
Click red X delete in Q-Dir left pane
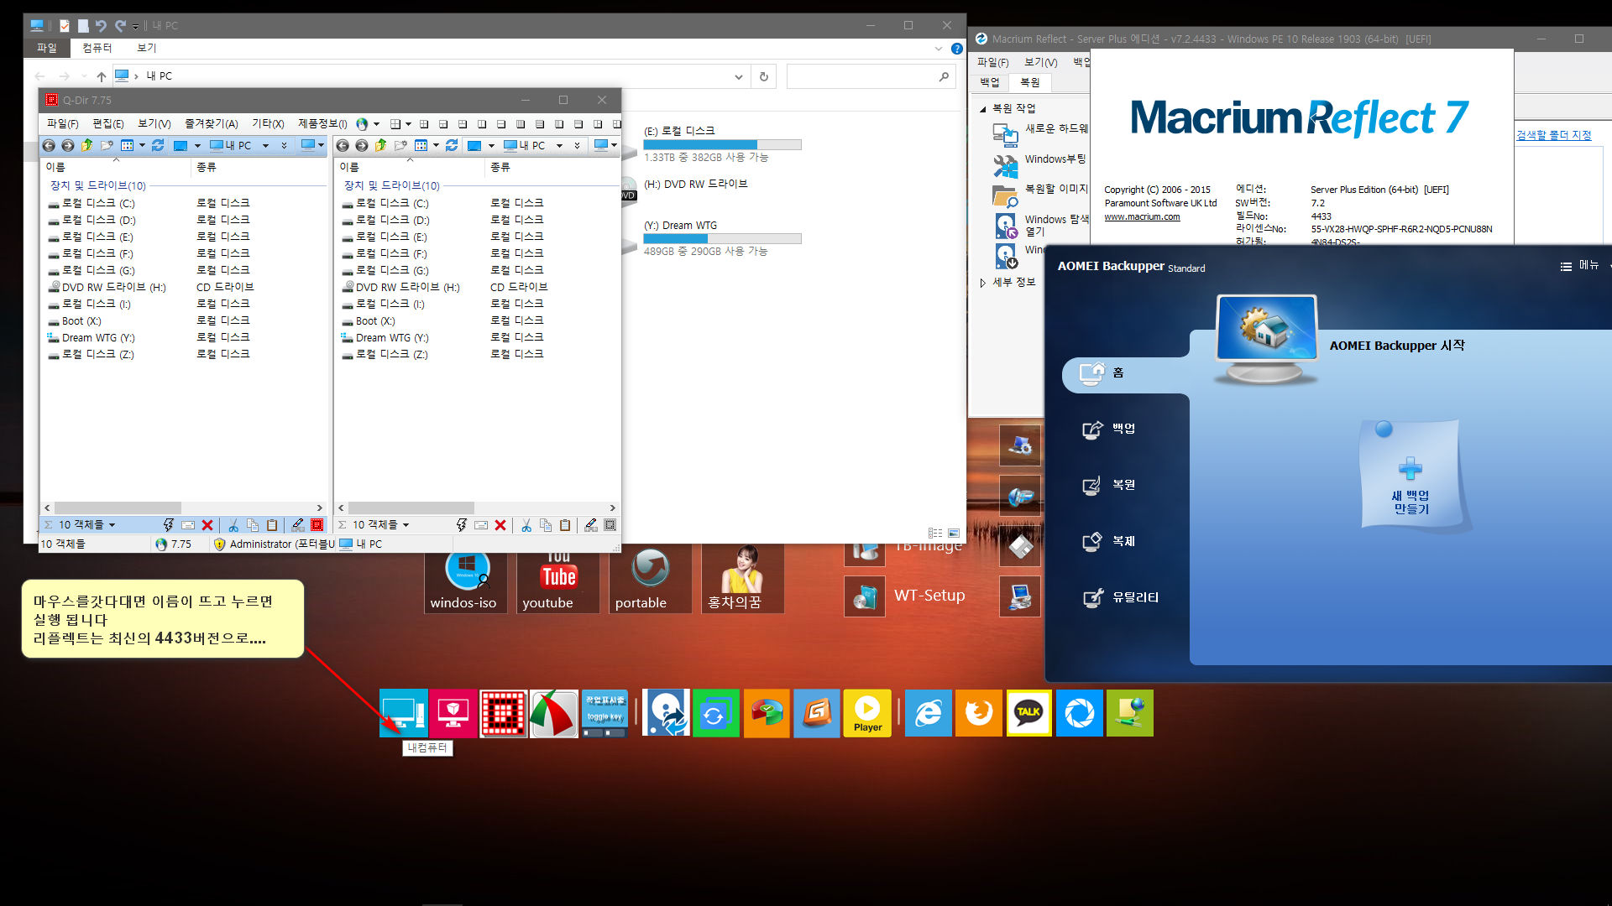[207, 525]
